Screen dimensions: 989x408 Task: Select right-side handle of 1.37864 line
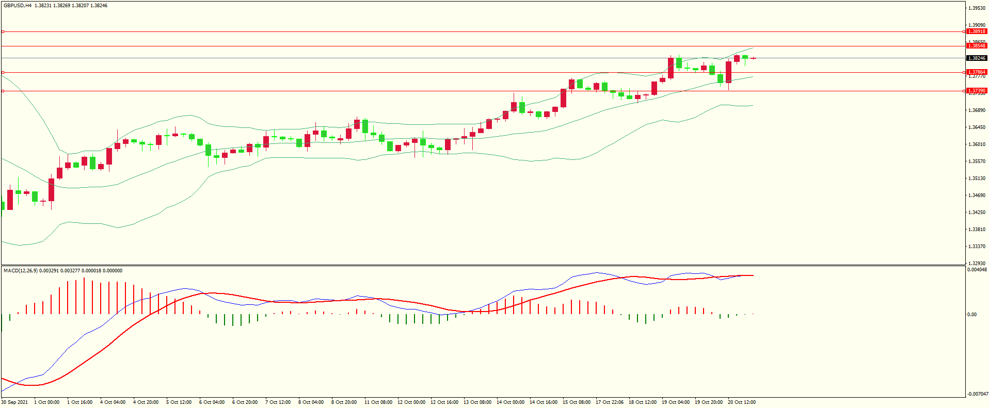[964, 72]
